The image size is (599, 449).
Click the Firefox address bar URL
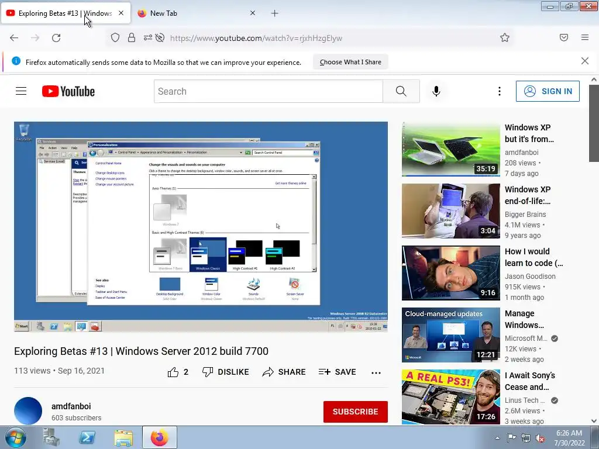pos(256,38)
